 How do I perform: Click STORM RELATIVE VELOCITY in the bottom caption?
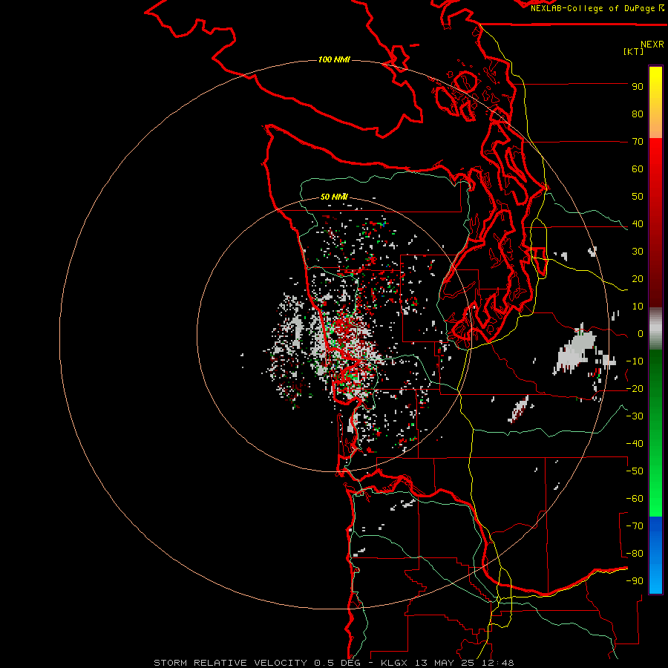(230, 663)
